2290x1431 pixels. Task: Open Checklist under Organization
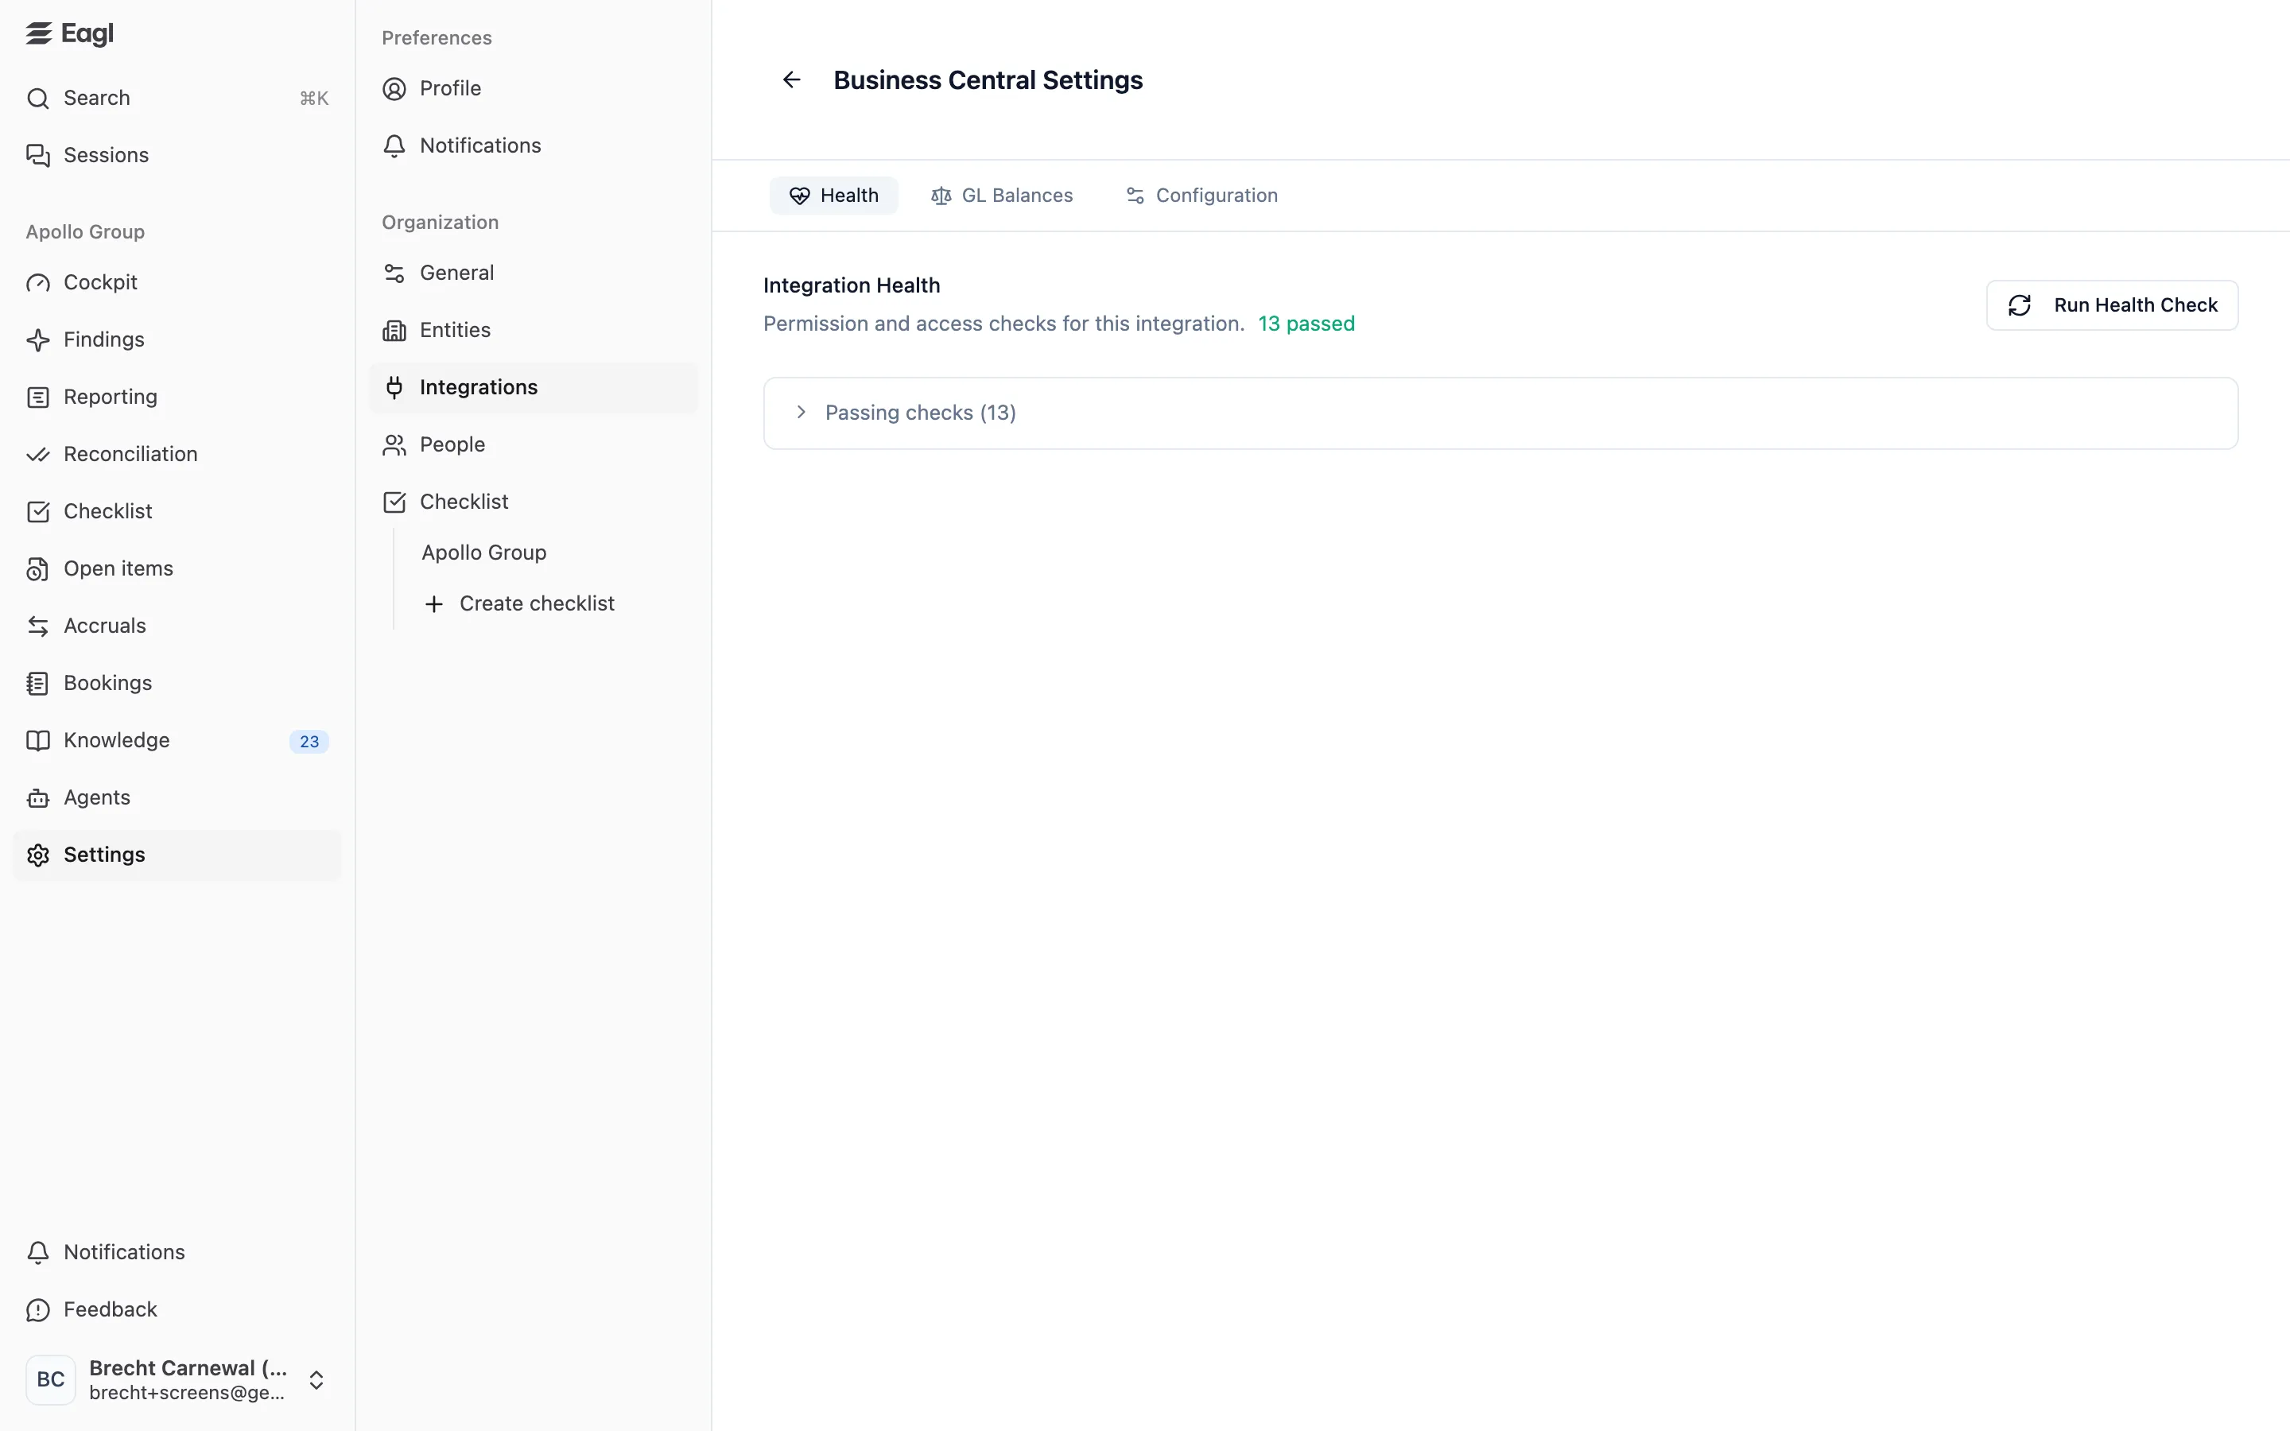point(533,502)
